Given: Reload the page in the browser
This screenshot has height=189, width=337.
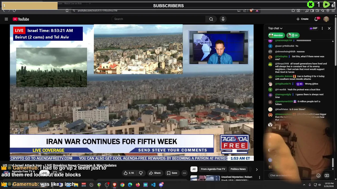Looking at the screenshot, I should click(x=14, y=10).
